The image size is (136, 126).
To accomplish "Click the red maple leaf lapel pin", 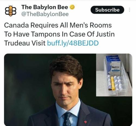I will click(85, 122).
